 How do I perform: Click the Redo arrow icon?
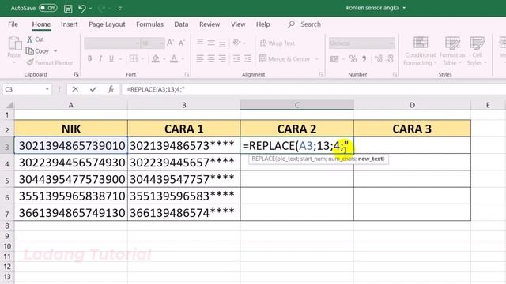pyautogui.click(x=101, y=9)
